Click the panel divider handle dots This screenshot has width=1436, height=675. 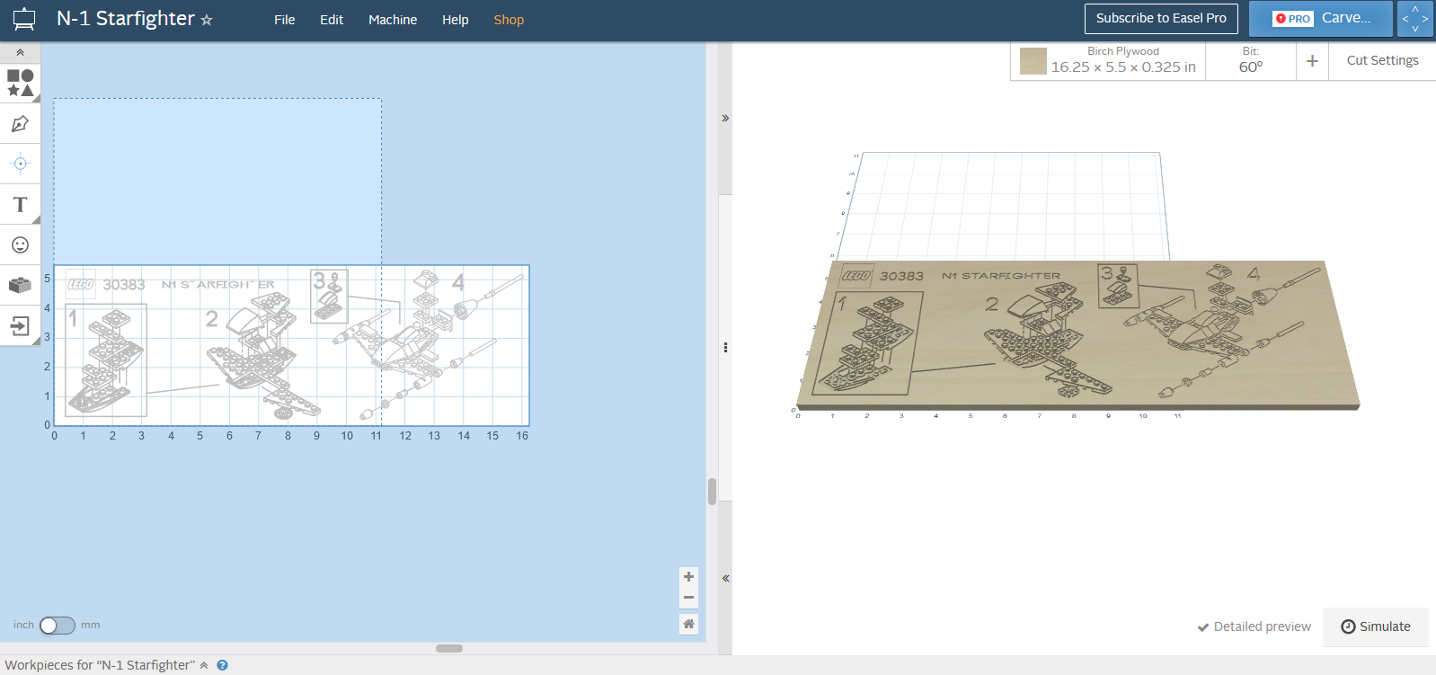(725, 347)
